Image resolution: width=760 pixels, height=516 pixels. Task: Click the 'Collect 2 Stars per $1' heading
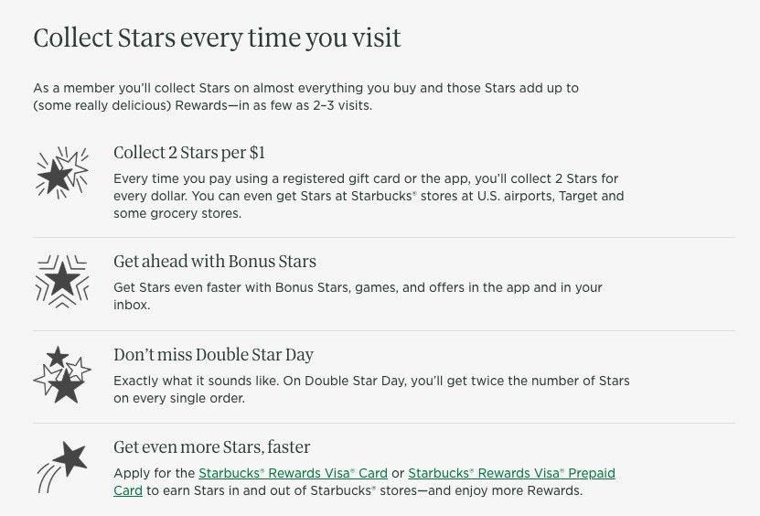pos(188,152)
